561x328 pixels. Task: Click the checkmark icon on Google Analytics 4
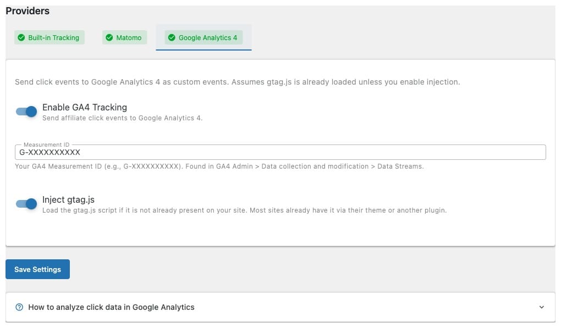point(172,38)
